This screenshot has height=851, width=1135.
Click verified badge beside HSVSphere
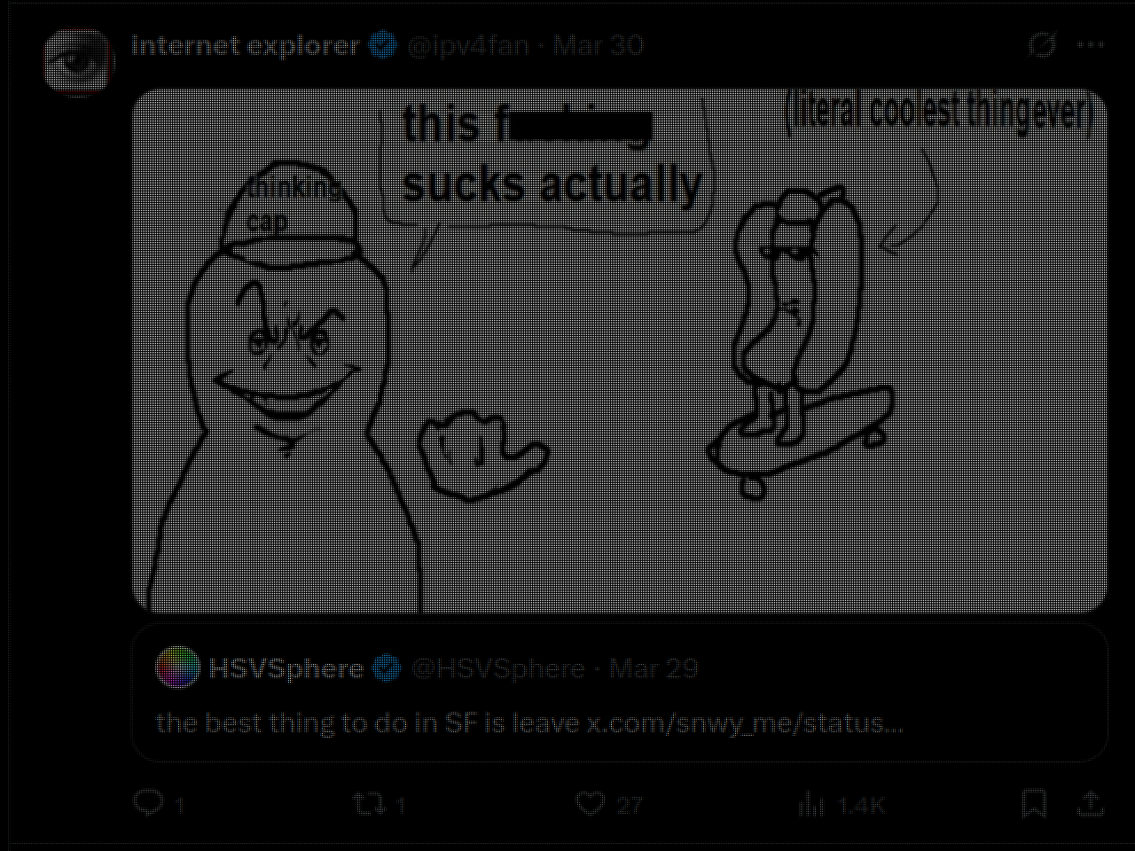(386, 668)
